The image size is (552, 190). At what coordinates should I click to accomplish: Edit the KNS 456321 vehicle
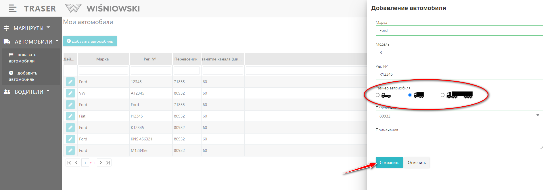pos(70,139)
